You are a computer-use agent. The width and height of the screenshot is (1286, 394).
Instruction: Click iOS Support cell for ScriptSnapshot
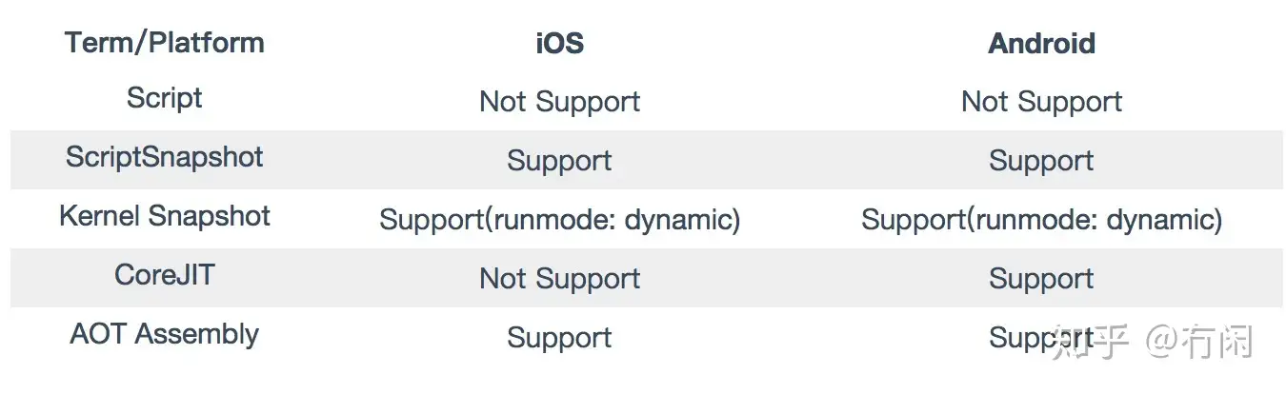point(559,161)
